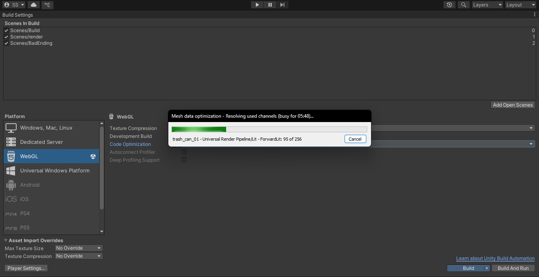Open undo history icon
The width and height of the screenshot is (539, 277).
pos(449,5)
